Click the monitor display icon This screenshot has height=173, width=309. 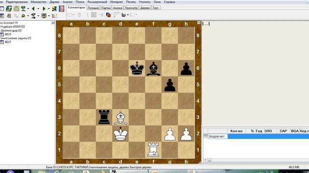pos(44,16)
